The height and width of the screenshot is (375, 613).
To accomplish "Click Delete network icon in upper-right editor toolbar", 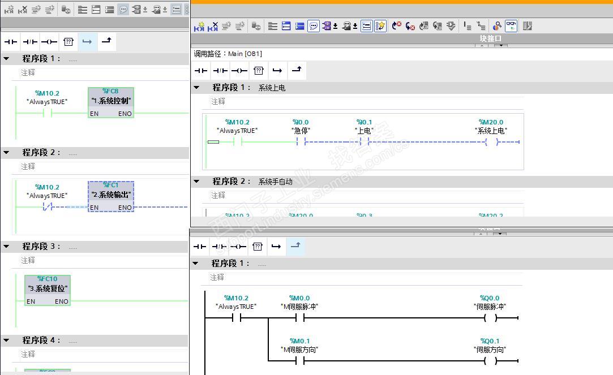I will 213,26.
